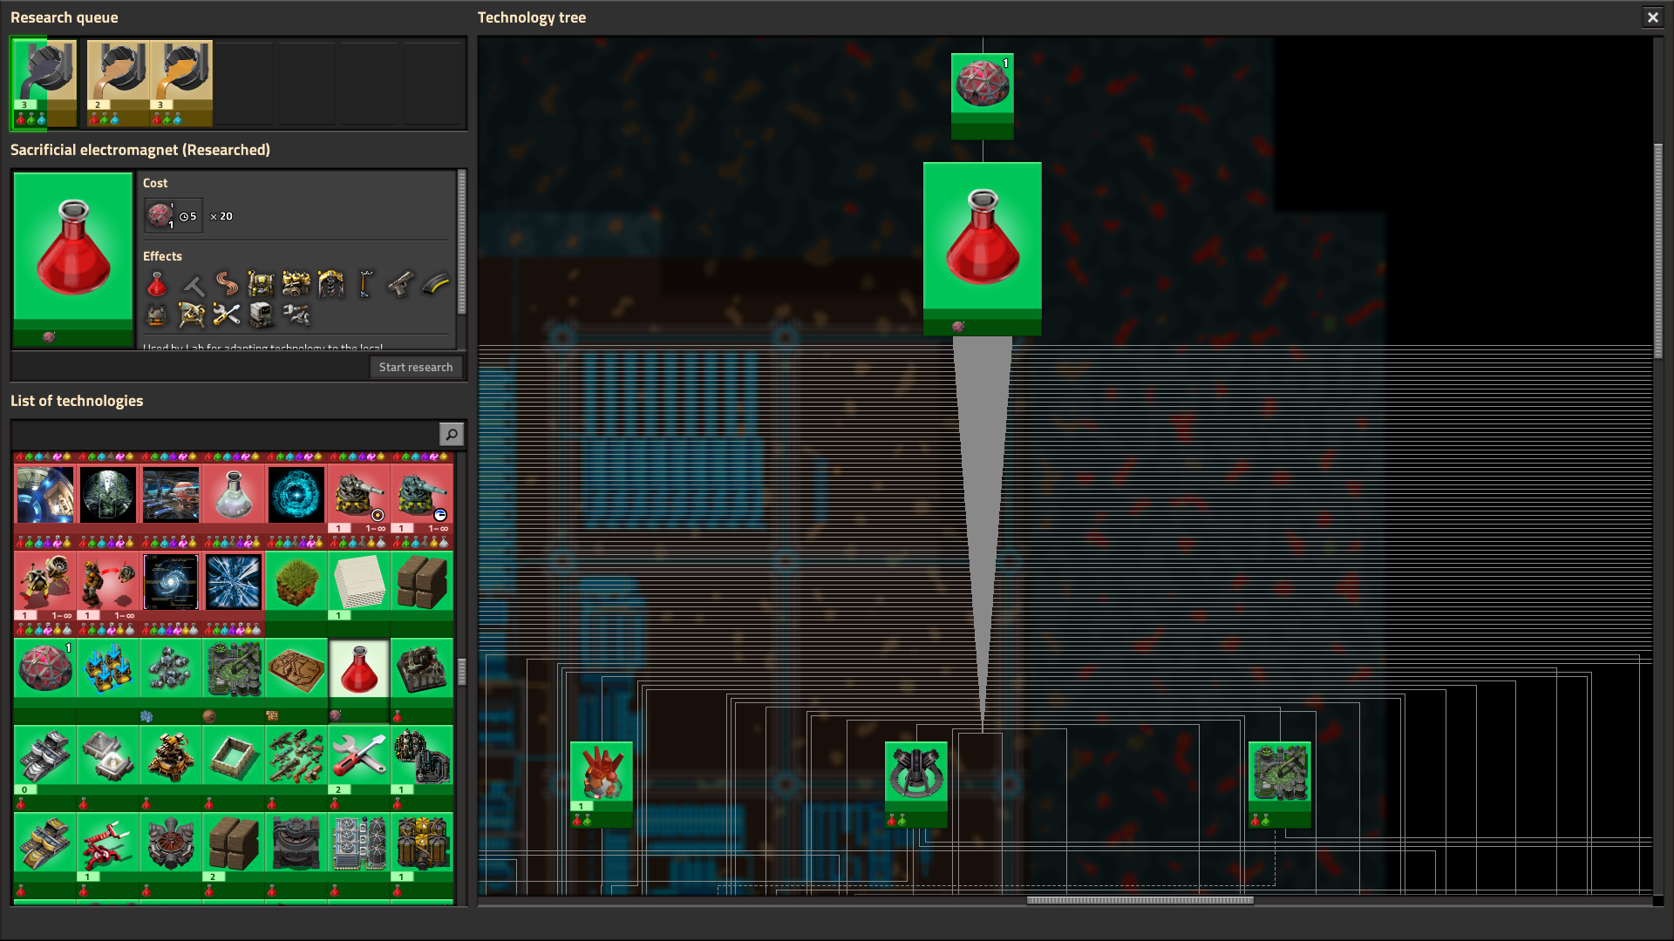Screen dimensions: 1674x941
Task: Click the firearm magazine effect icon
Action: pyautogui.click(x=435, y=285)
